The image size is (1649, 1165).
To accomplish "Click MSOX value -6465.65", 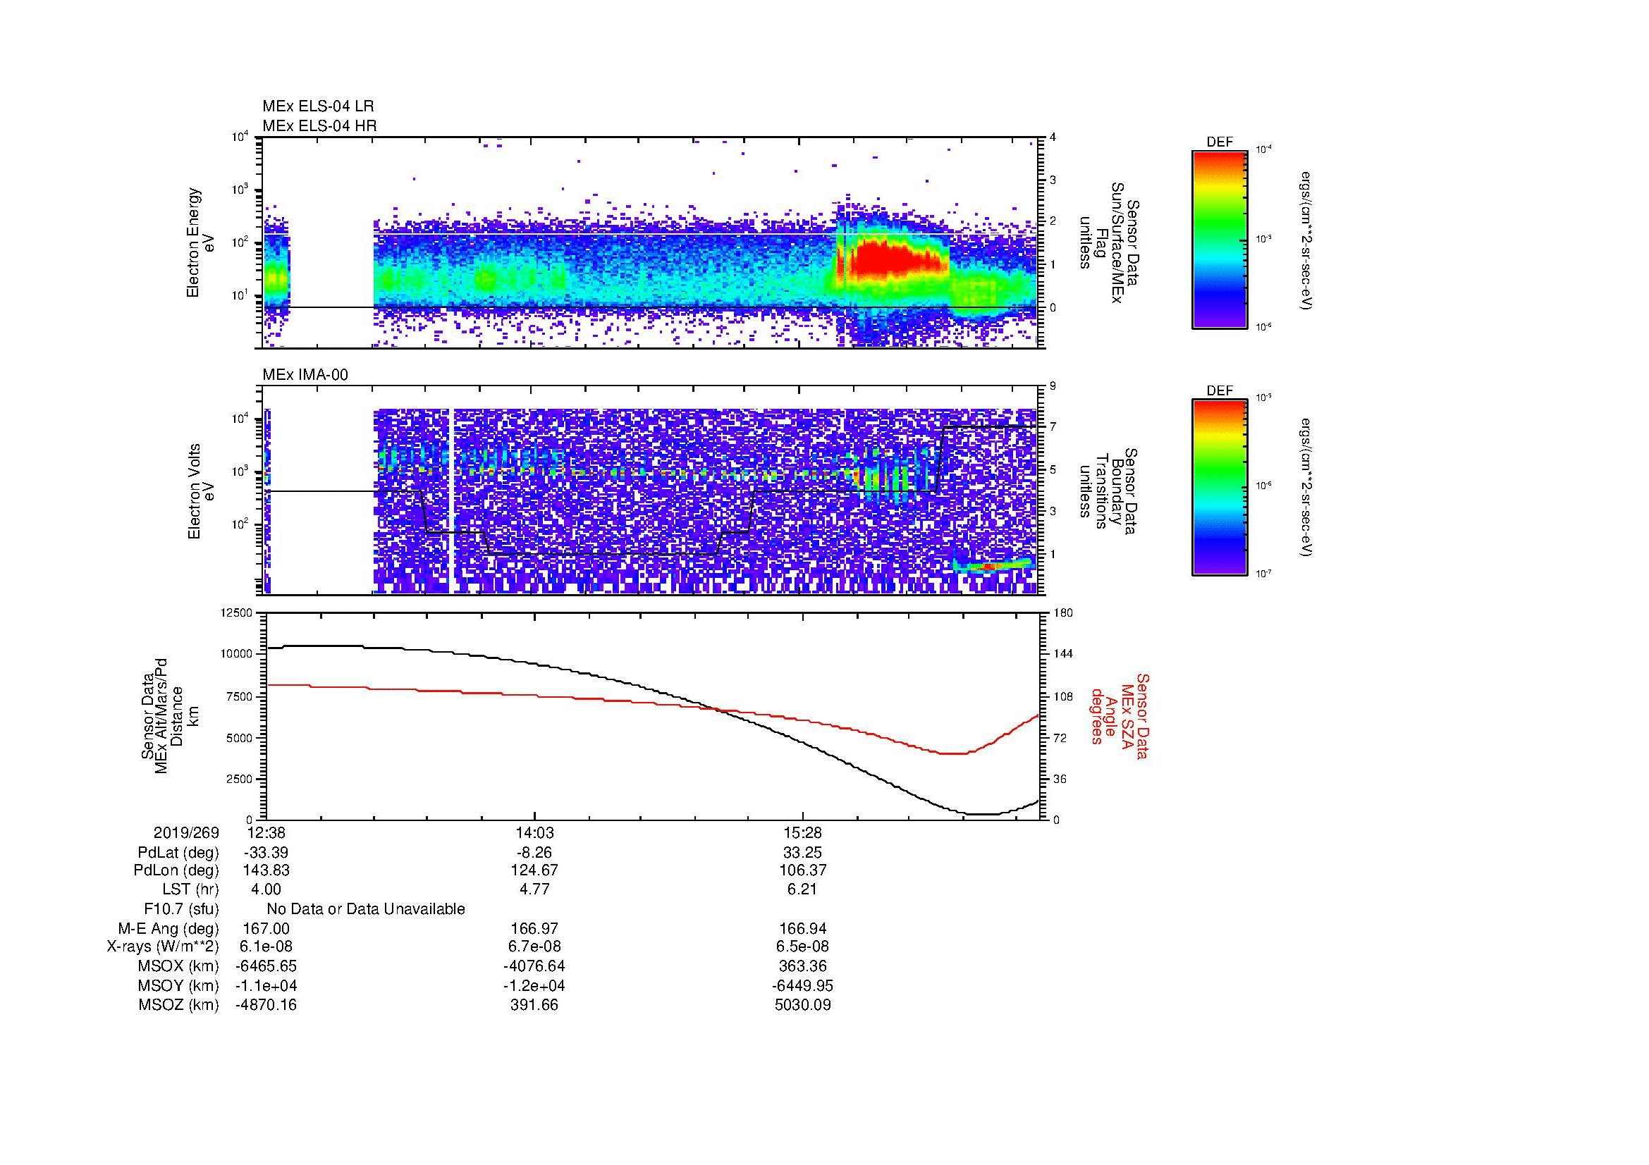I will (x=266, y=966).
